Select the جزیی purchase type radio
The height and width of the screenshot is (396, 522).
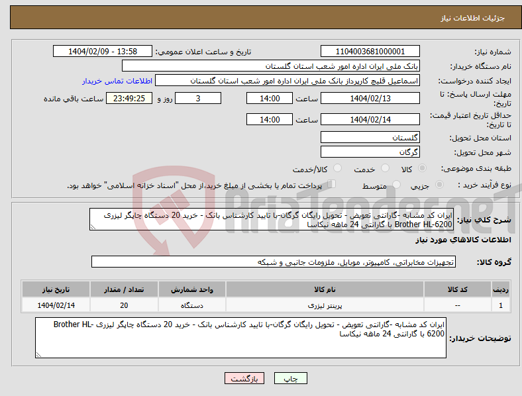click(x=439, y=184)
